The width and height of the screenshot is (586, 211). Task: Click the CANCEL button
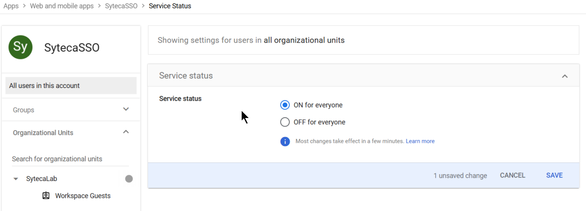point(512,175)
